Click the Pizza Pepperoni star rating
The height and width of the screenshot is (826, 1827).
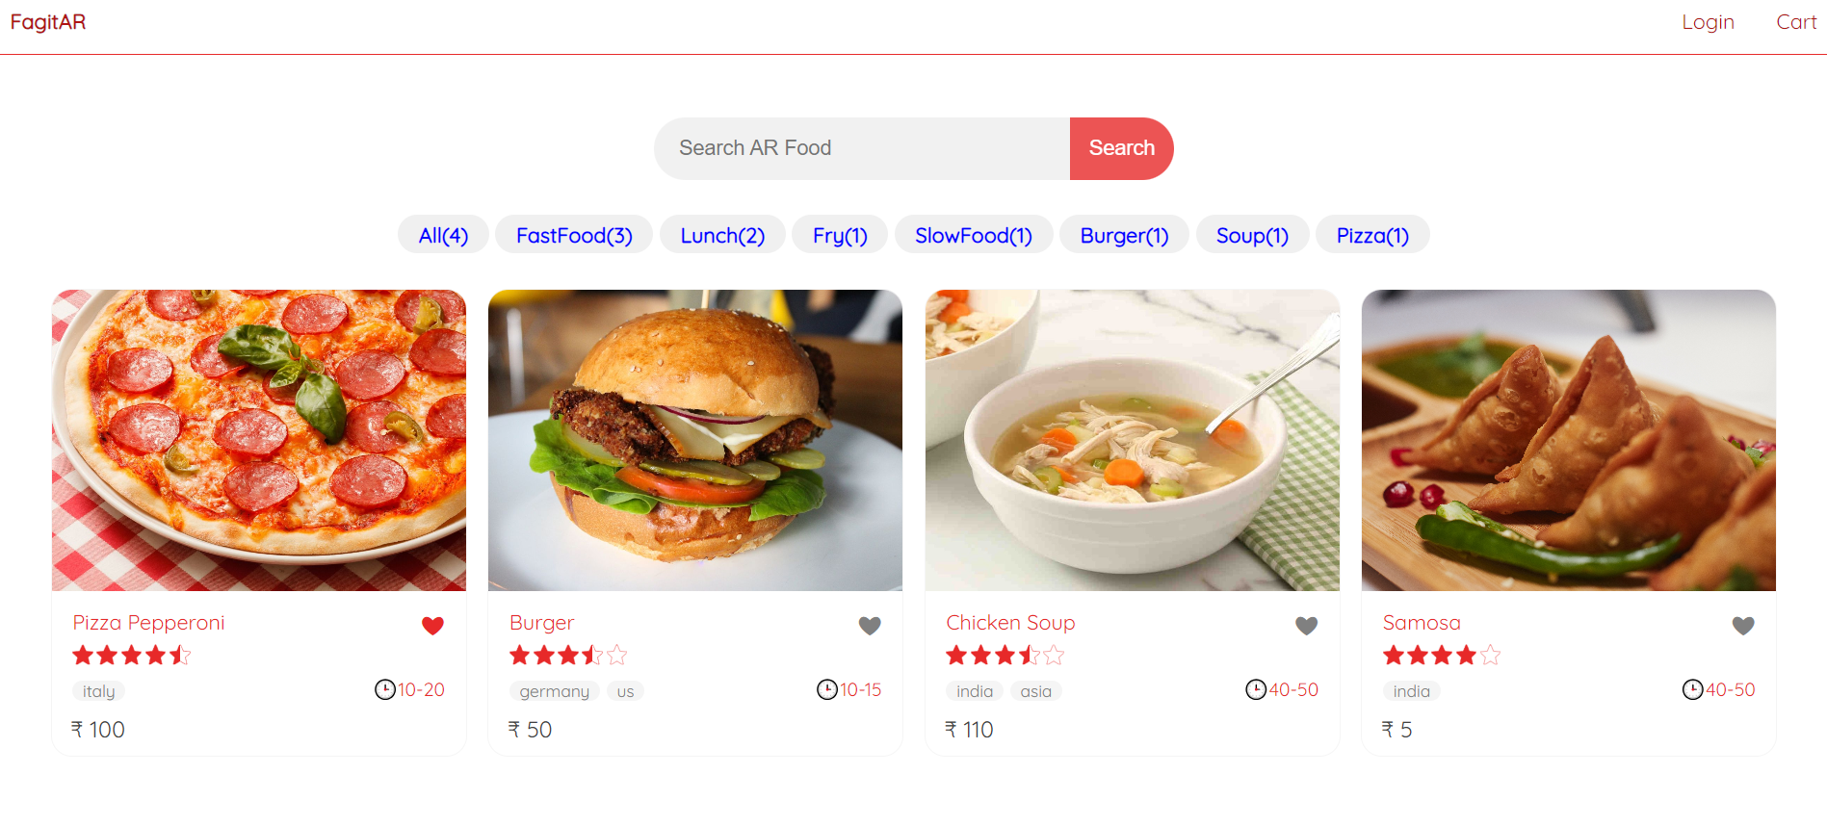click(x=132, y=656)
